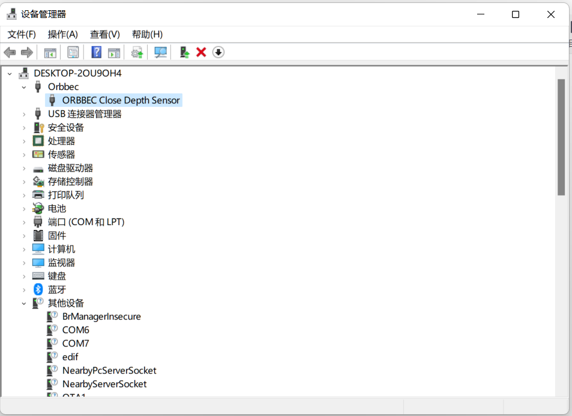Open the 文件(F) menu
Viewport: 572px width, 416px height.
click(22, 34)
